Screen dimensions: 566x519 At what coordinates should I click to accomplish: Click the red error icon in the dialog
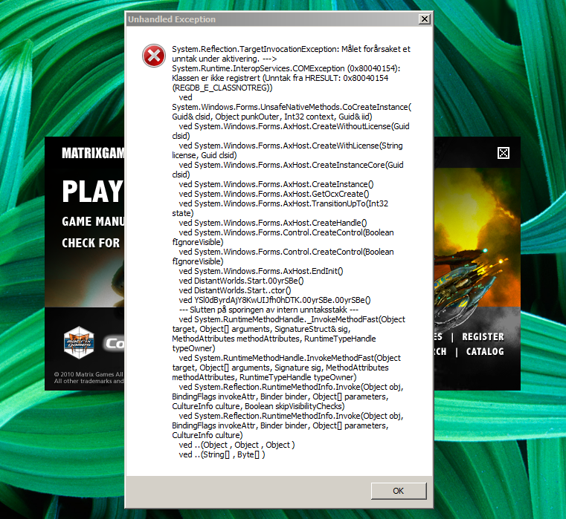(154, 56)
